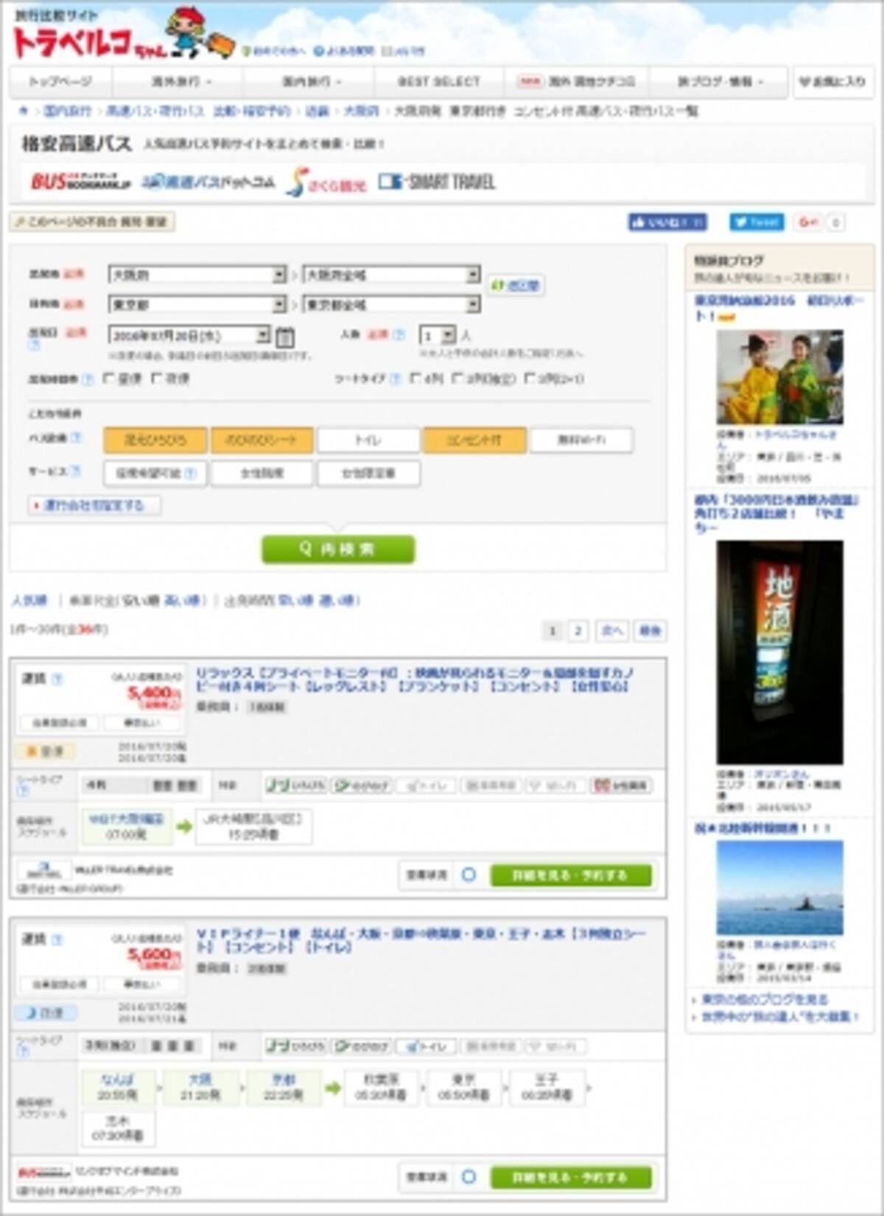Open the 旅ブログ・情報 navigation menu

[x=720, y=82]
